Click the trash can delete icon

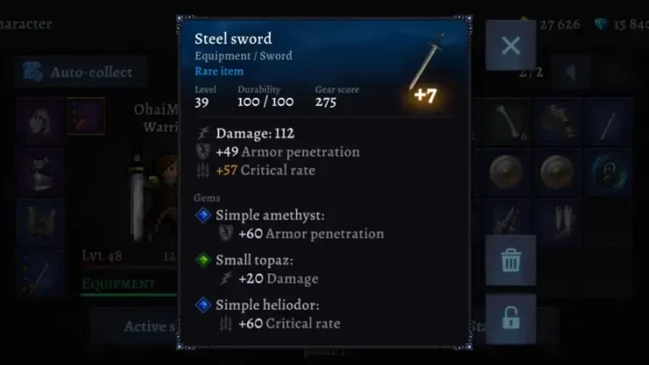click(510, 261)
